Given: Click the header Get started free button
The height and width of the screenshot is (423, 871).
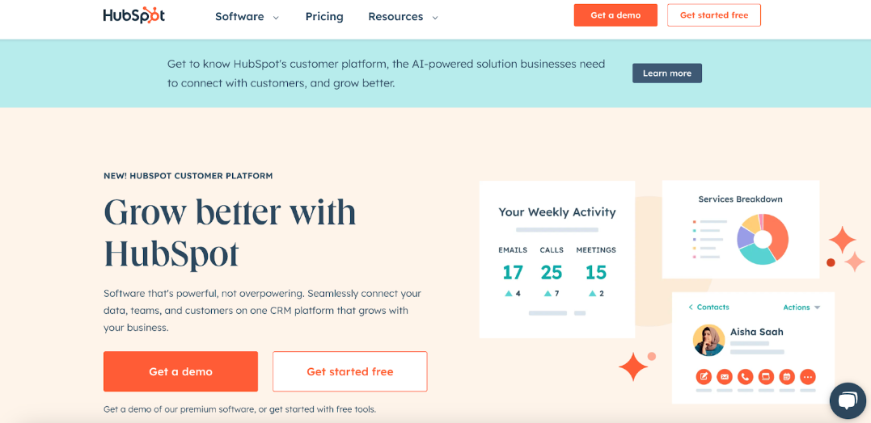Looking at the screenshot, I should coord(714,15).
